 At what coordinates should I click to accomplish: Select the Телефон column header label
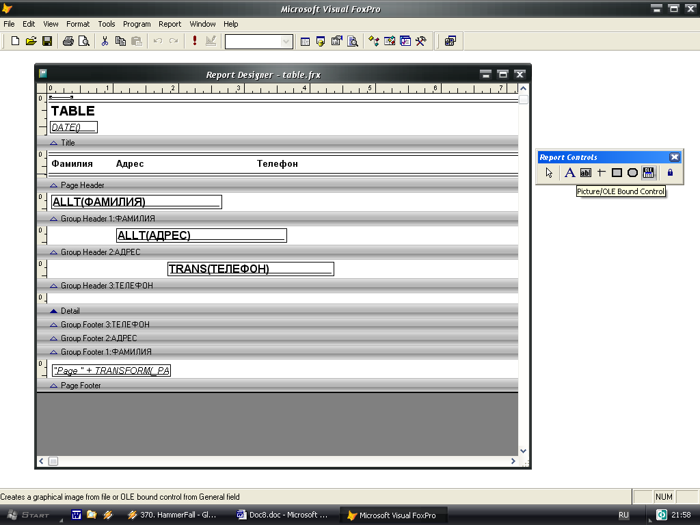[x=278, y=164]
